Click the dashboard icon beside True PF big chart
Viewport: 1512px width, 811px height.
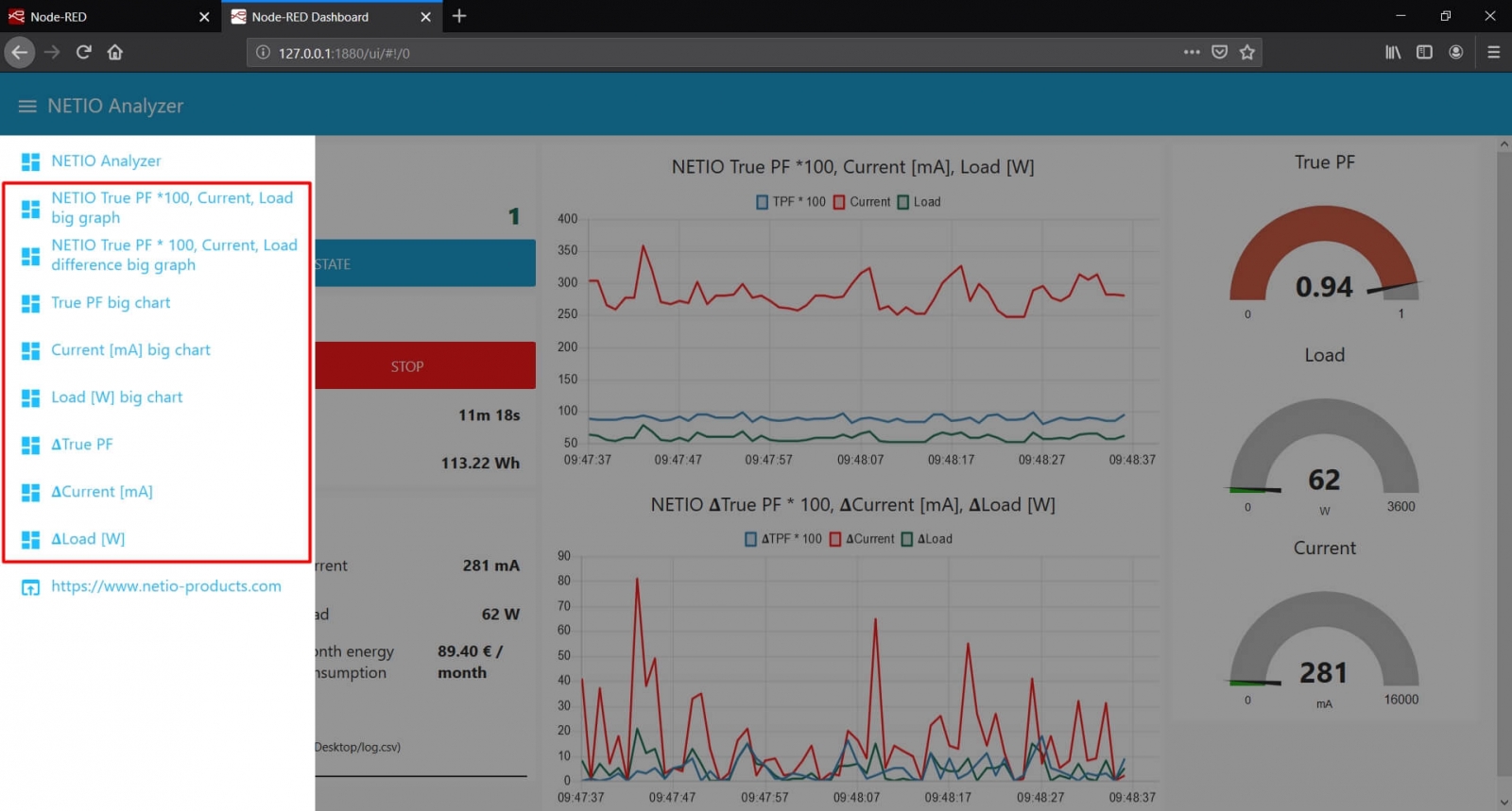point(30,303)
